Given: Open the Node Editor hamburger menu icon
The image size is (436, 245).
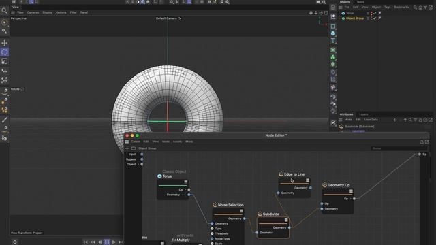Looking at the screenshot, I should (x=127, y=142).
